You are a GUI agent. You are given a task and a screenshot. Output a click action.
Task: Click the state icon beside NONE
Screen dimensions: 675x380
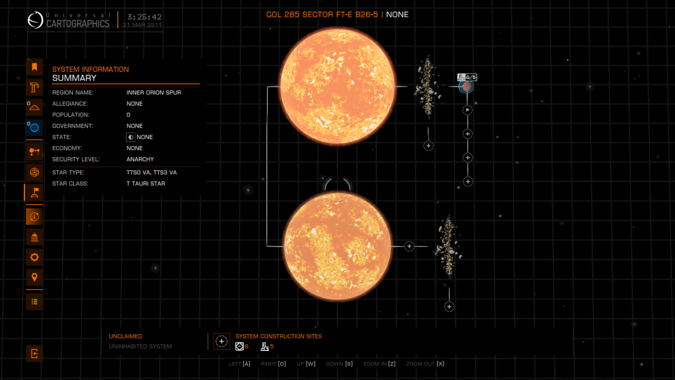point(131,137)
